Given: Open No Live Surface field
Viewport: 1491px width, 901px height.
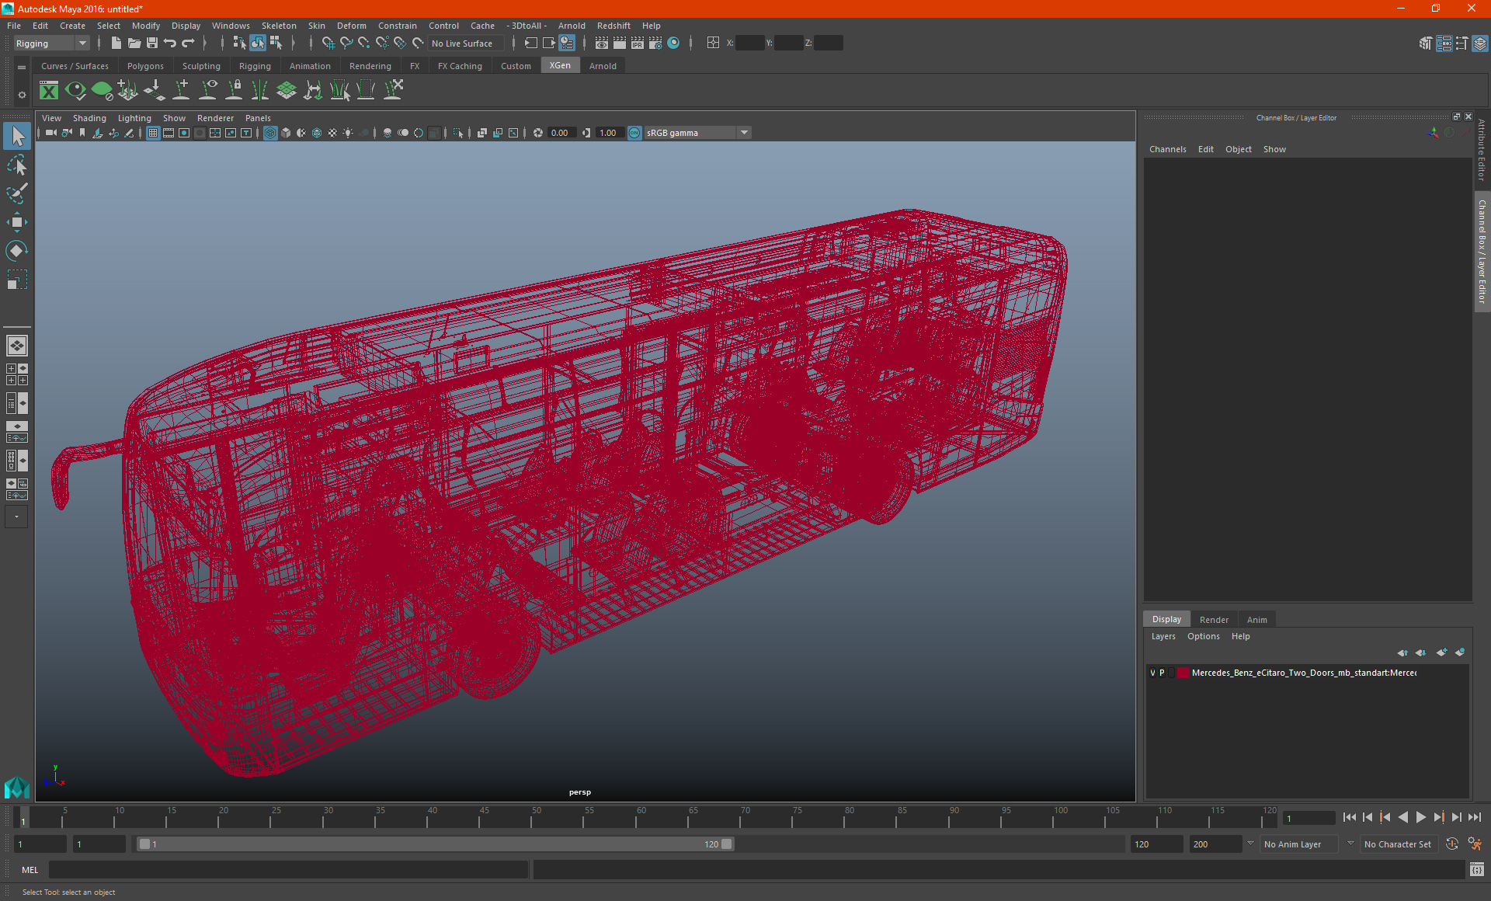Looking at the screenshot, I should (467, 43).
